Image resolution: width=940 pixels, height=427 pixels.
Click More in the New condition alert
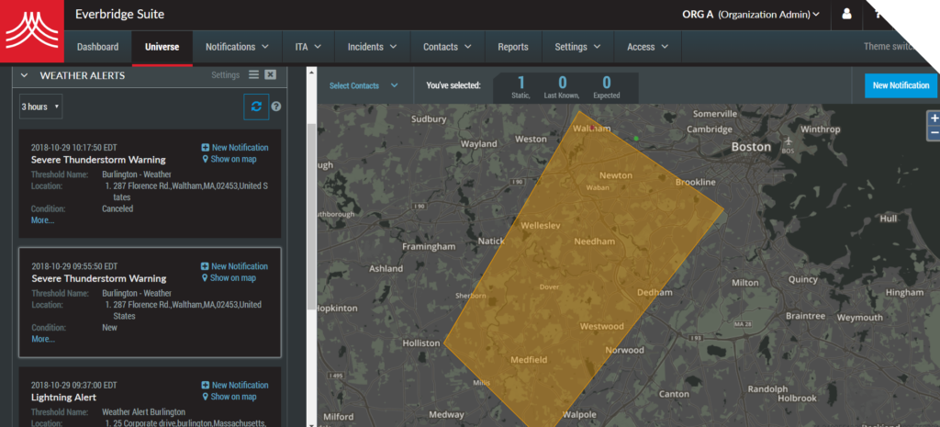click(42, 339)
